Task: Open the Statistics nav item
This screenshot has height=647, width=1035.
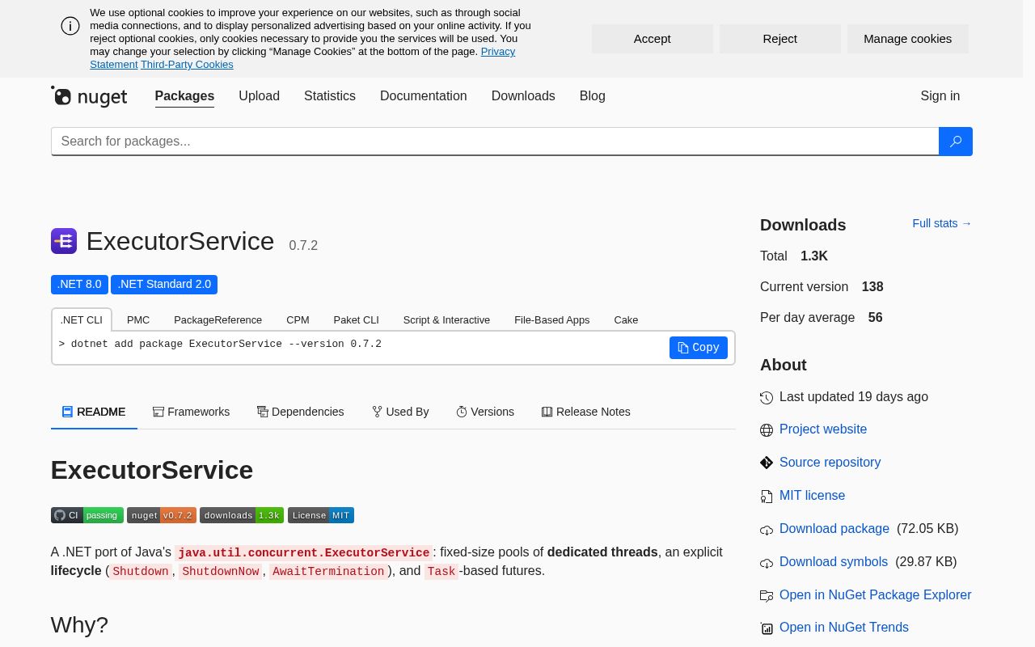Action: click(x=330, y=96)
